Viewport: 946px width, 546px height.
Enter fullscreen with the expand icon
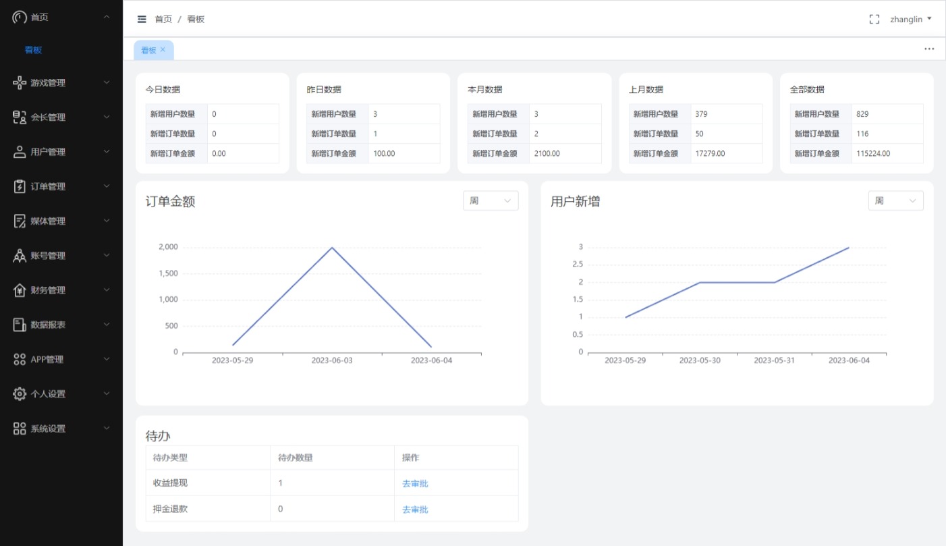[874, 20]
